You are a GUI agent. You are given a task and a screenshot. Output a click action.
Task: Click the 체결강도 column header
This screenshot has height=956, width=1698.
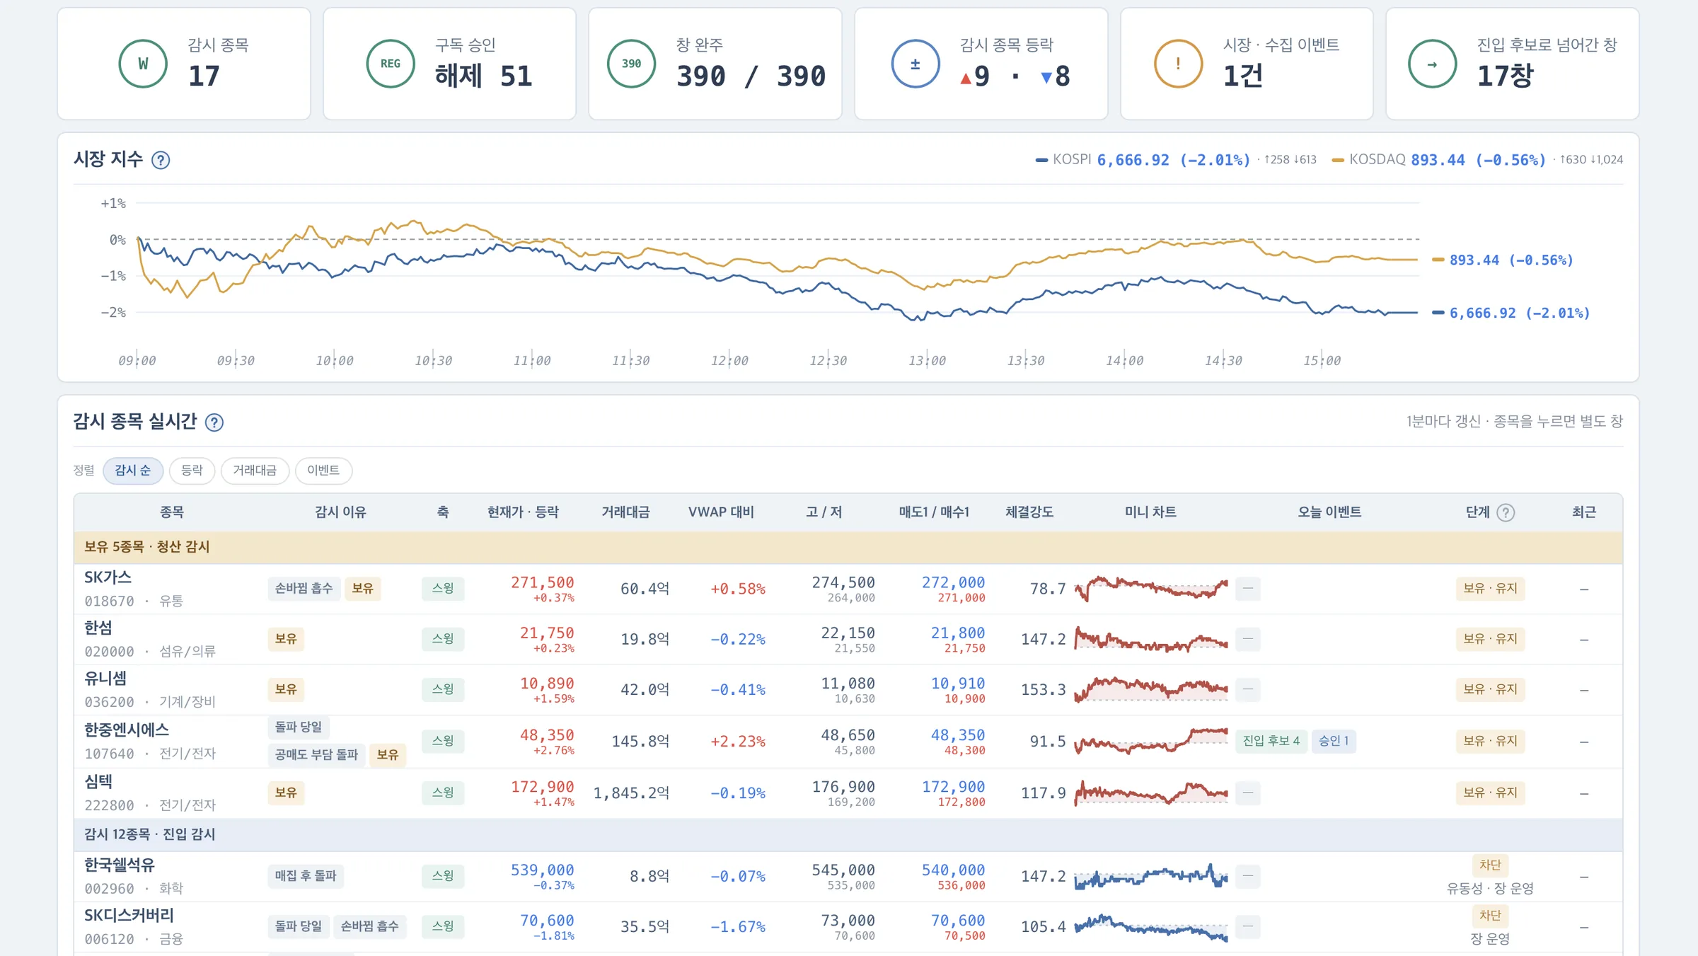(x=1029, y=512)
